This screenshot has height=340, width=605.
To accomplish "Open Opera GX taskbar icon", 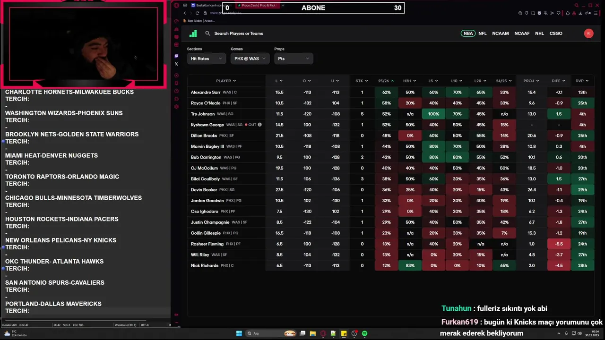I will pyautogui.click(x=323, y=333).
